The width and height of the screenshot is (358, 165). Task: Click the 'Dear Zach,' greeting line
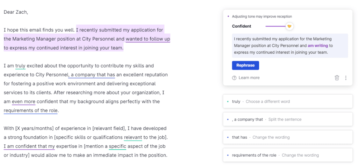[x=16, y=12]
